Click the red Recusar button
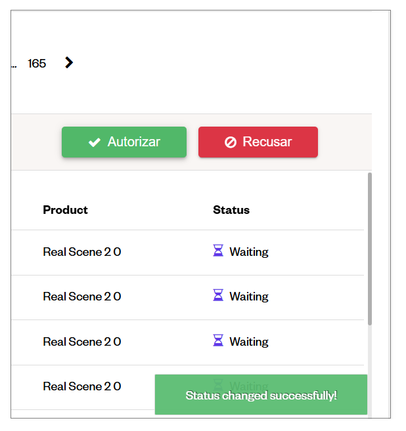Viewport: 406px width, 431px height. click(x=258, y=142)
